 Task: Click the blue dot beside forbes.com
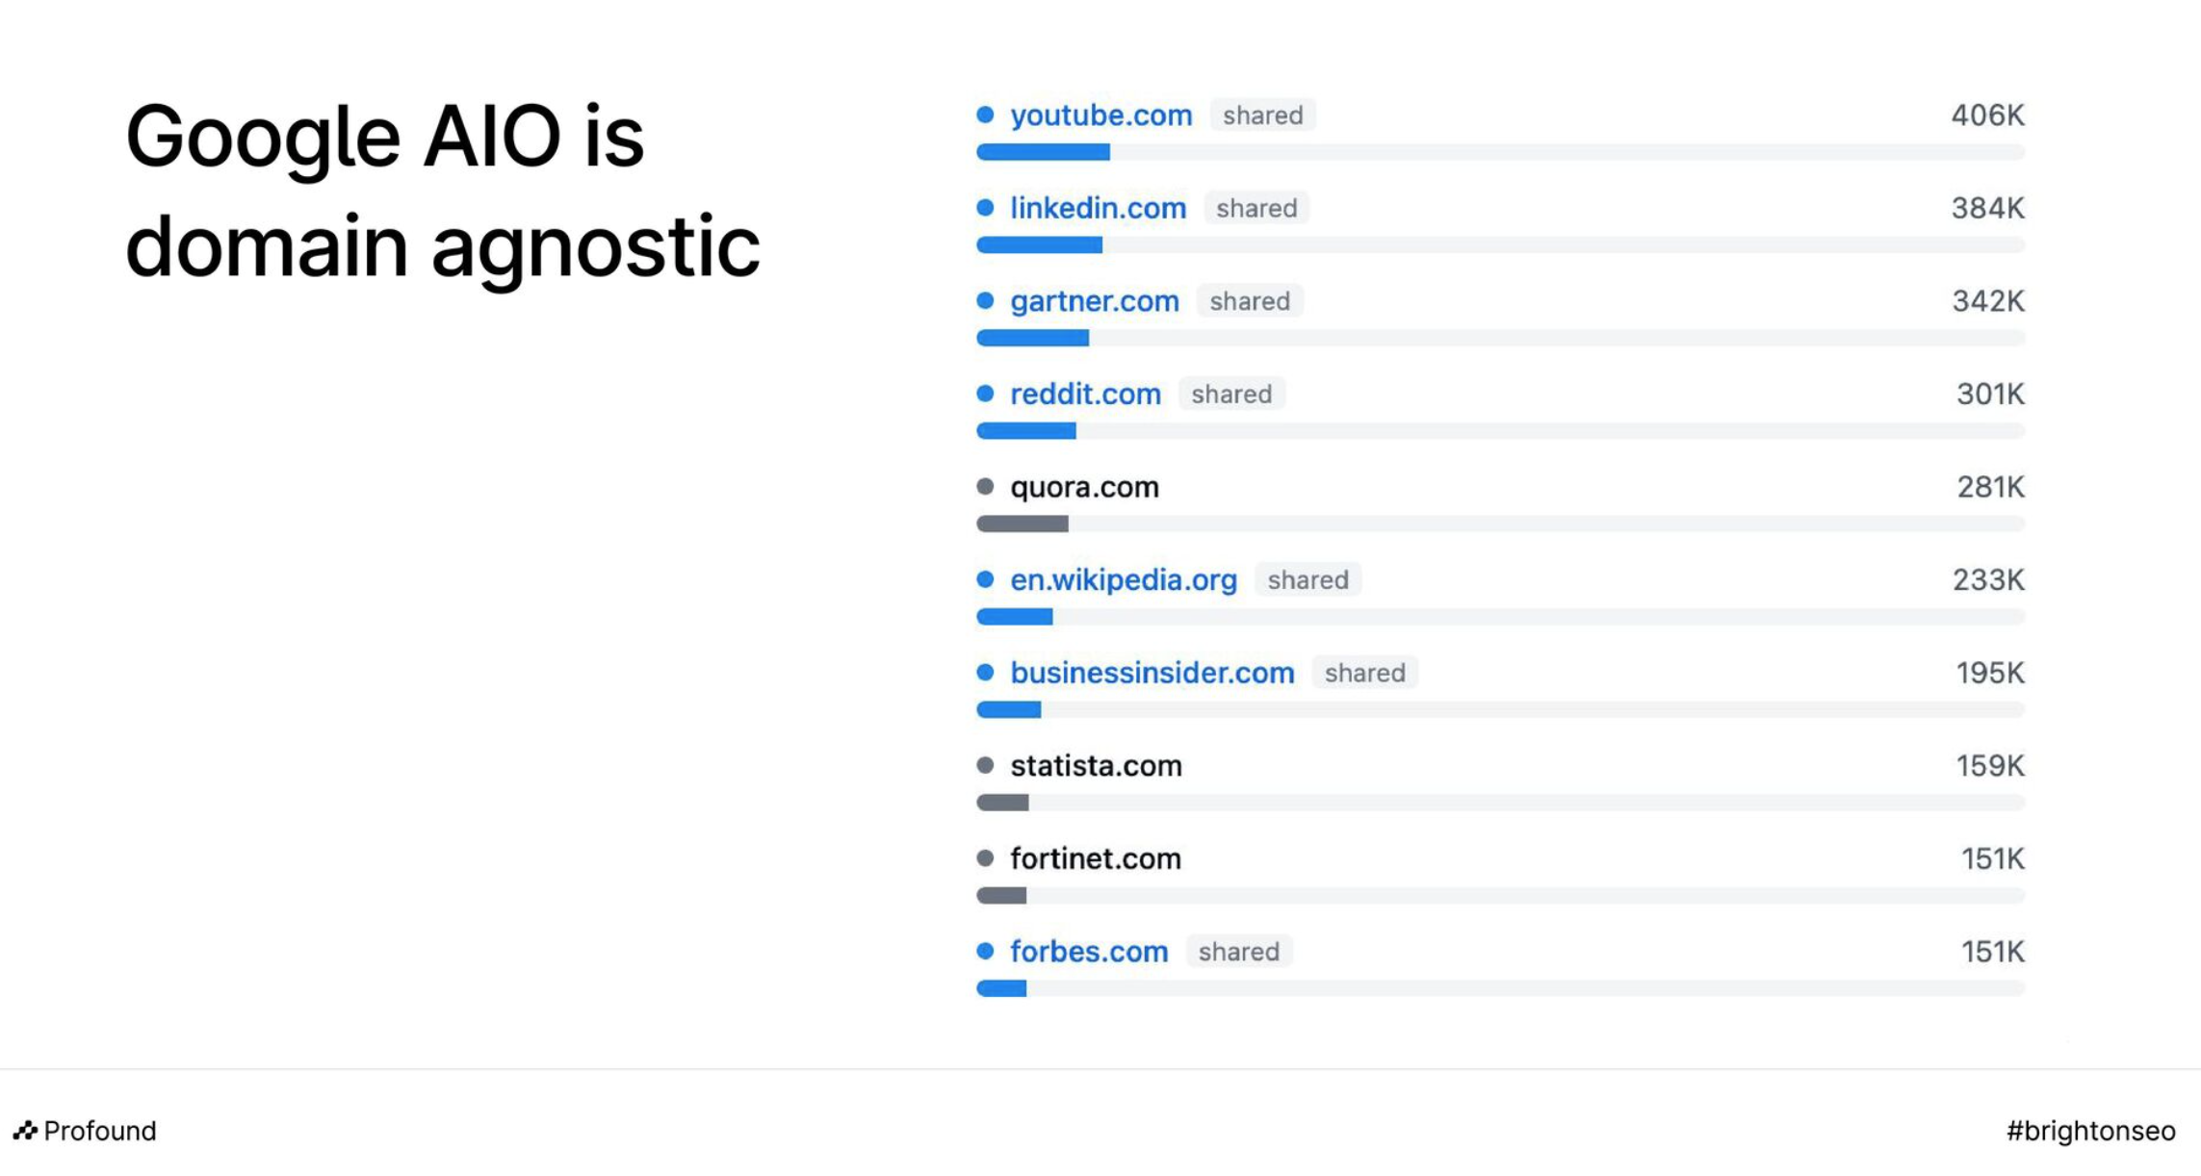pos(985,952)
